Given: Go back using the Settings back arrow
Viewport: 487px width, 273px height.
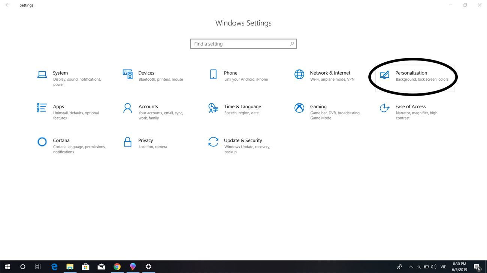Looking at the screenshot, I should click(x=7, y=5).
